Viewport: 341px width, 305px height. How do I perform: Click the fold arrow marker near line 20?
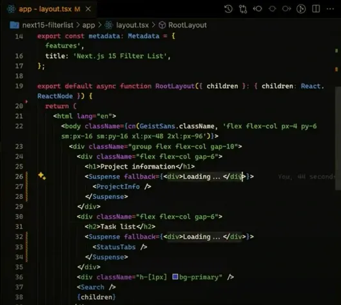coord(26,102)
